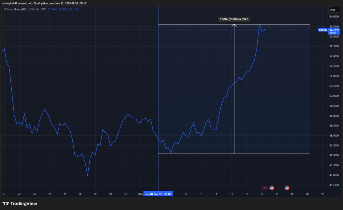This screenshot has width=343, height=210.
Task: Click the purple lightning event icon
Action: (265, 188)
